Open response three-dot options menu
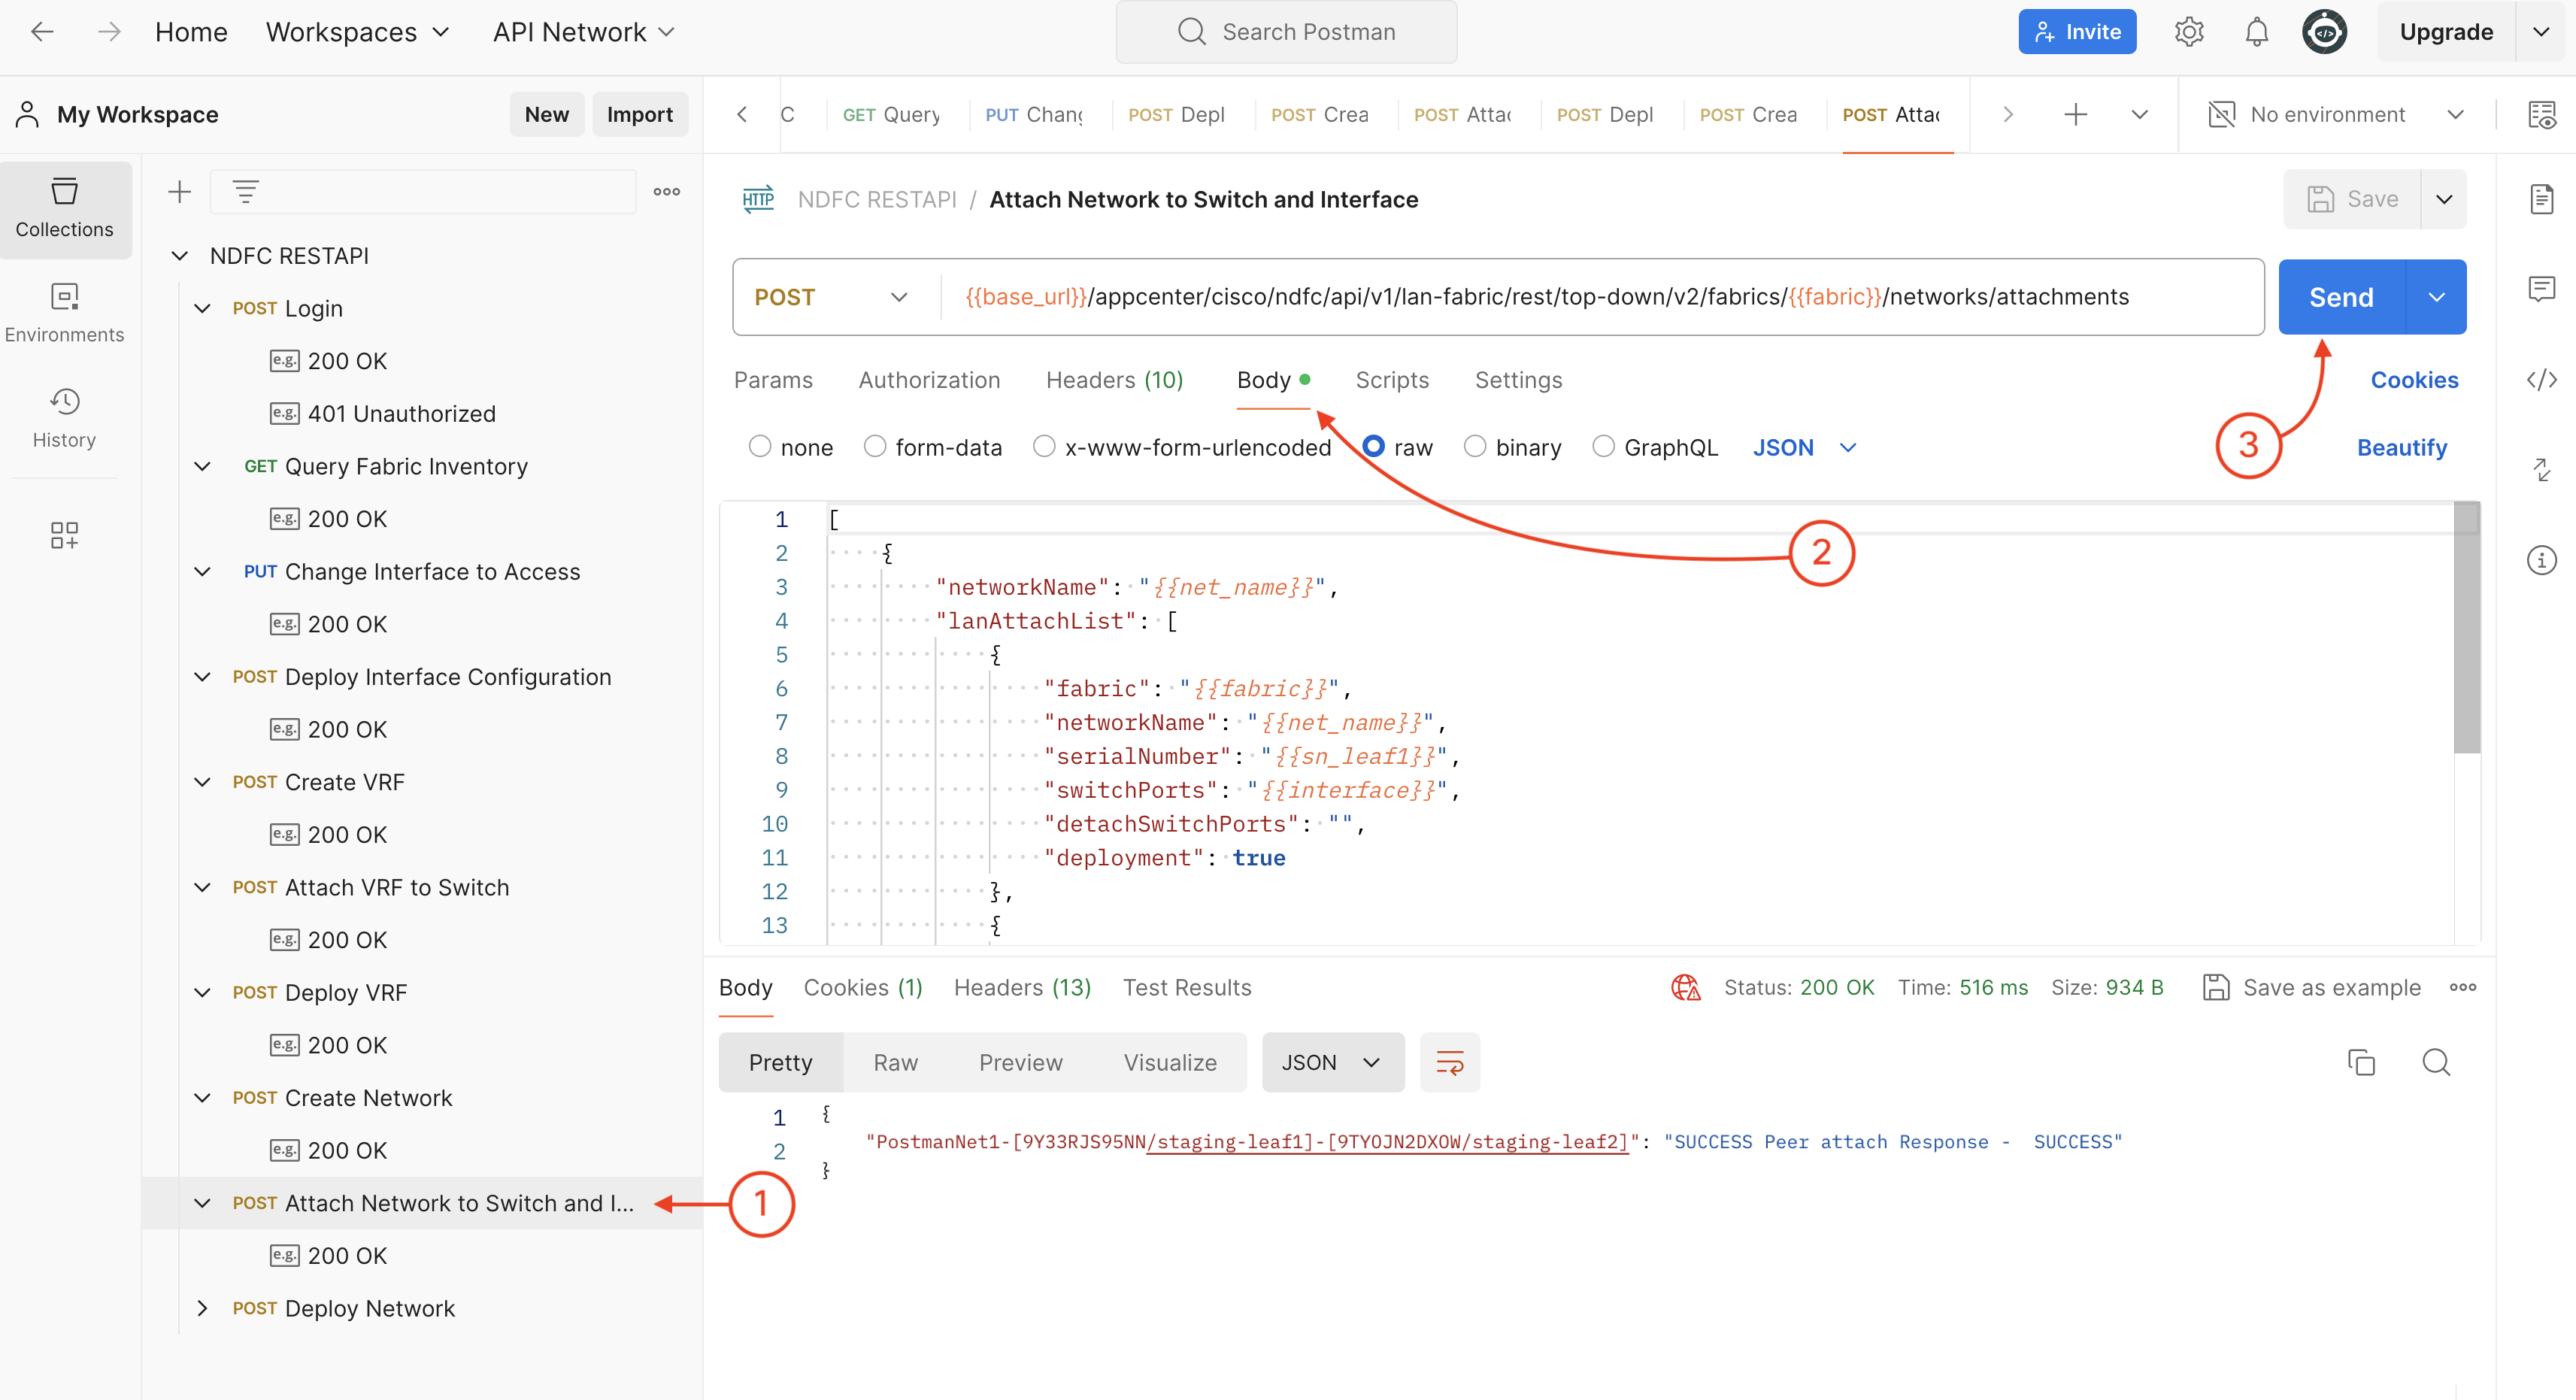 2462,988
